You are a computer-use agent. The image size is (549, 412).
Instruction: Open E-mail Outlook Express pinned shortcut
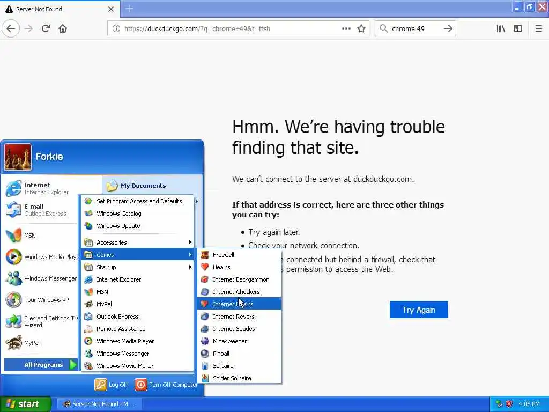click(41, 210)
